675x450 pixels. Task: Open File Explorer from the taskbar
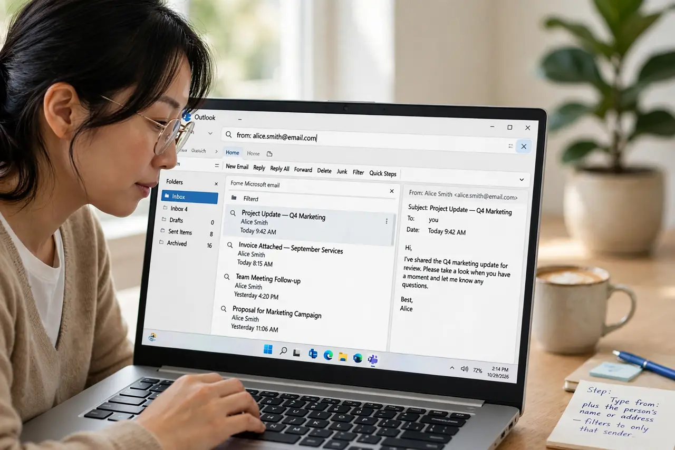pyautogui.click(x=343, y=357)
